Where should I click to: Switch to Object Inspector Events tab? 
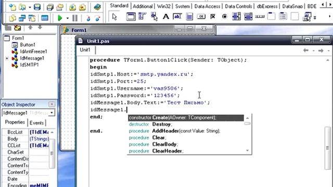pos(36,123)
